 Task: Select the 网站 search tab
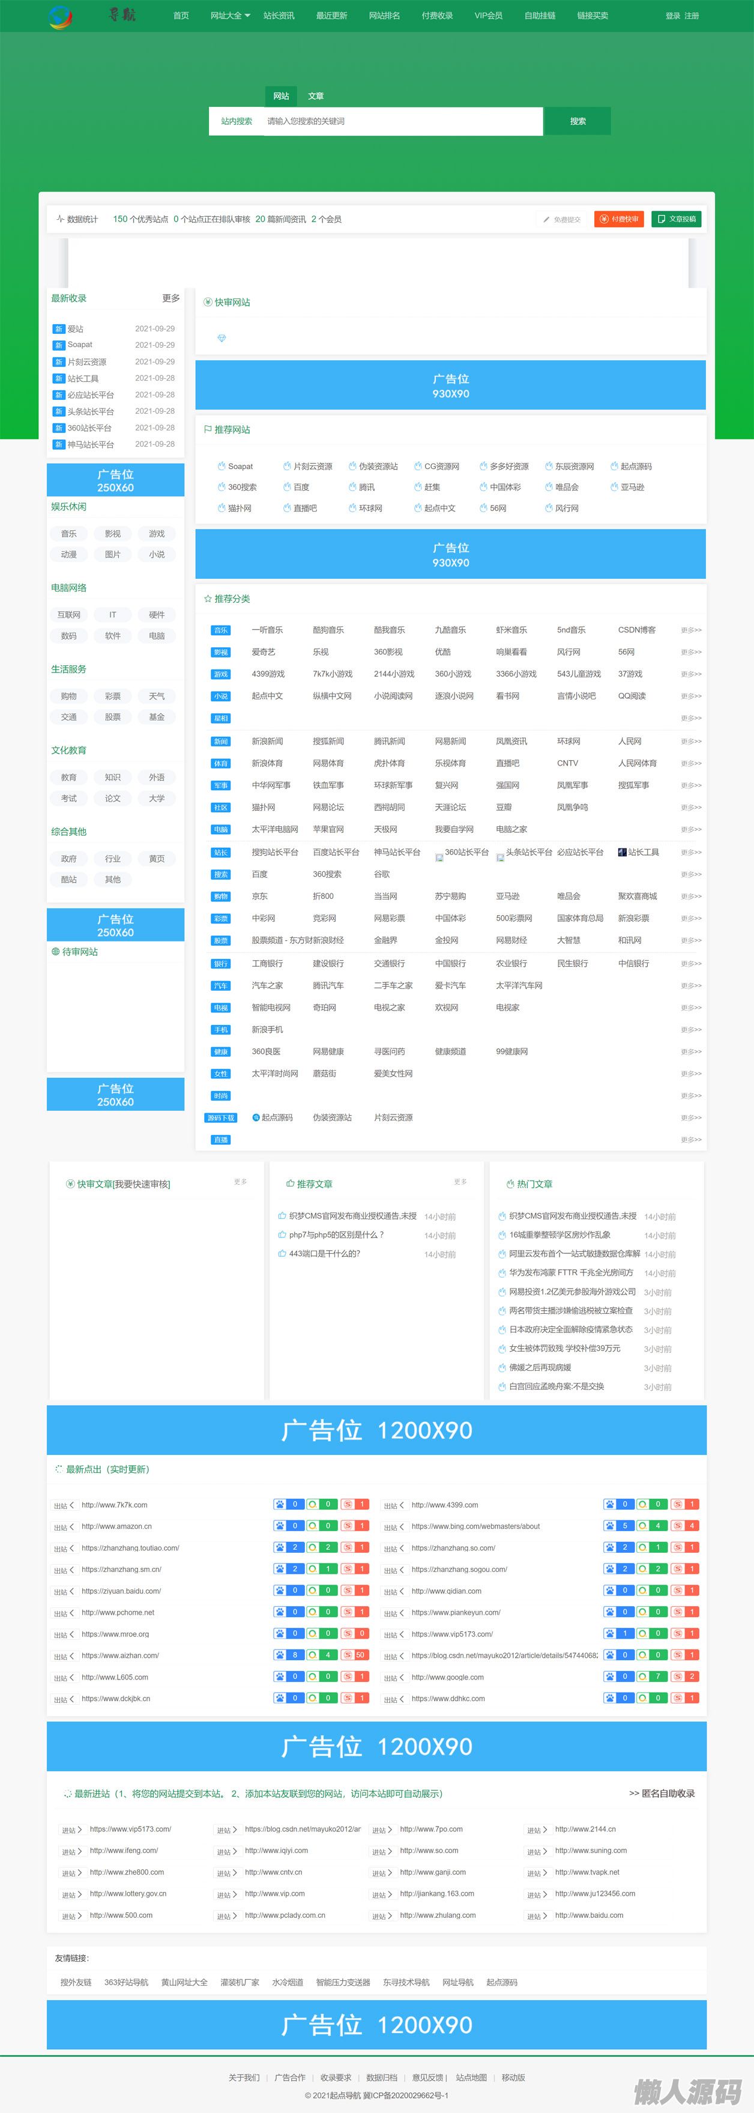click(x=282, y=96)
